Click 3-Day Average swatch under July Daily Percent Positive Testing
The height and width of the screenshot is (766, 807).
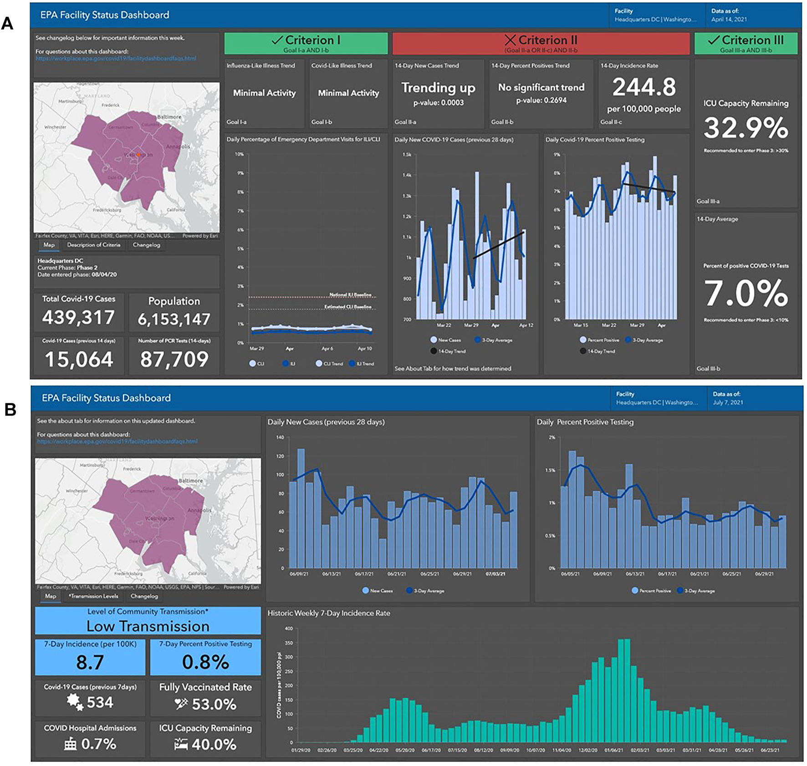pos(680,590)
